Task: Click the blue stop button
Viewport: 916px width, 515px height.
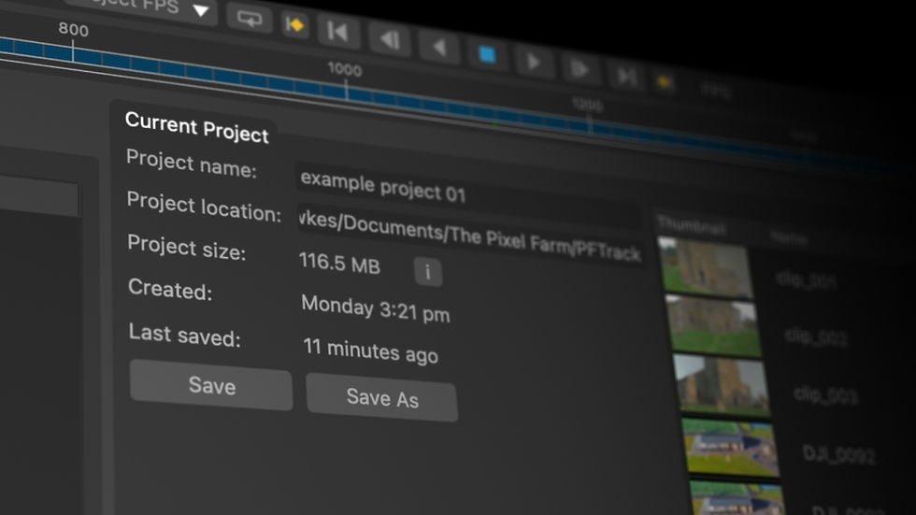Action: click(x=487, y=55)
